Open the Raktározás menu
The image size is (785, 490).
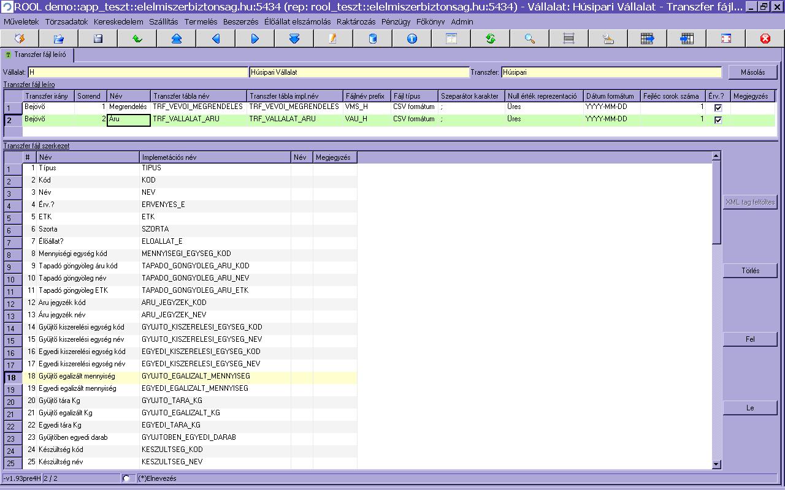coord(356,21)
